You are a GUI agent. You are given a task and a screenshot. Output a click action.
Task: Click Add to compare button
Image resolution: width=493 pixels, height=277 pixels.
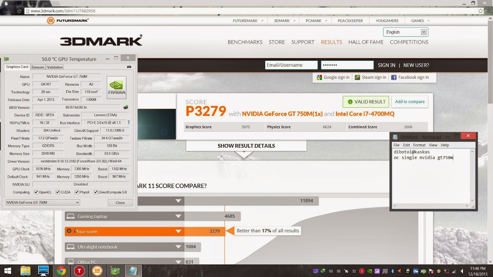410,102
